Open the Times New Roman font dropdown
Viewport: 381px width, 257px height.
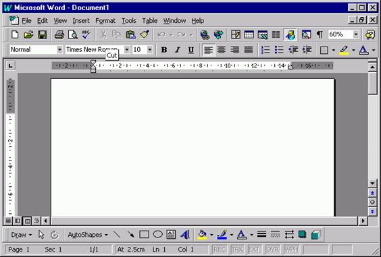127,50
